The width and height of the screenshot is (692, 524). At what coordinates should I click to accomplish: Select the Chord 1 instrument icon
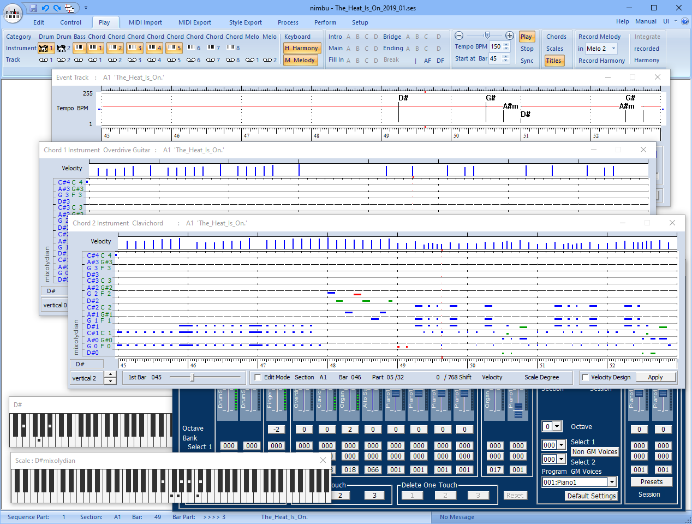coord(96,48)
